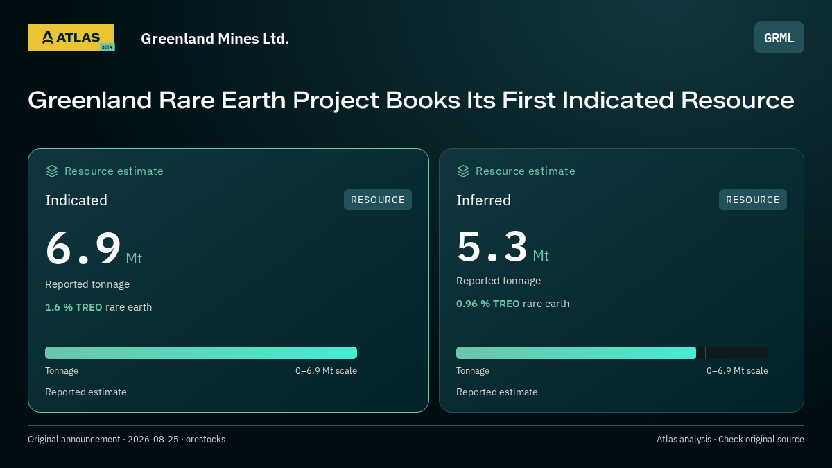Click Reported tonnage label under 6.9 Mt

click(x=87, y=284)
